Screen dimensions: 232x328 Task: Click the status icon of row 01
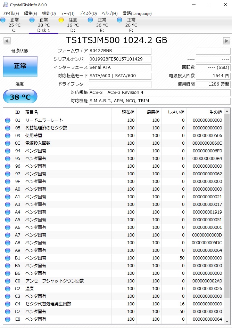pyautogui.click(x=8, y=120)
